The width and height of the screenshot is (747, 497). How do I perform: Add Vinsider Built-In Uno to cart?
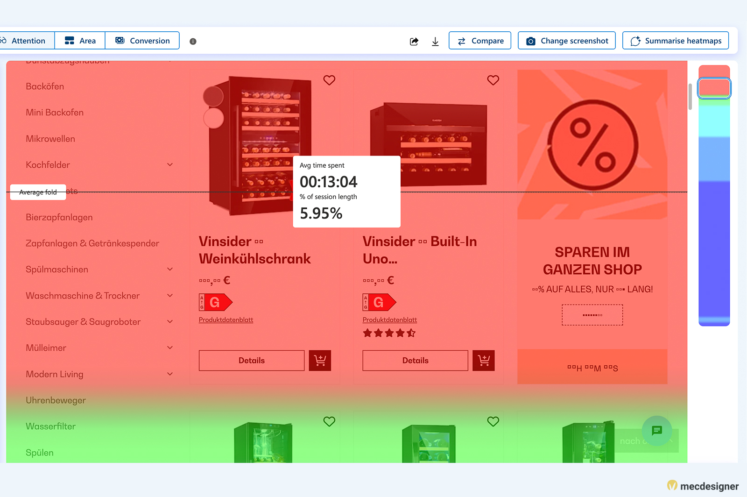[483, 361]
